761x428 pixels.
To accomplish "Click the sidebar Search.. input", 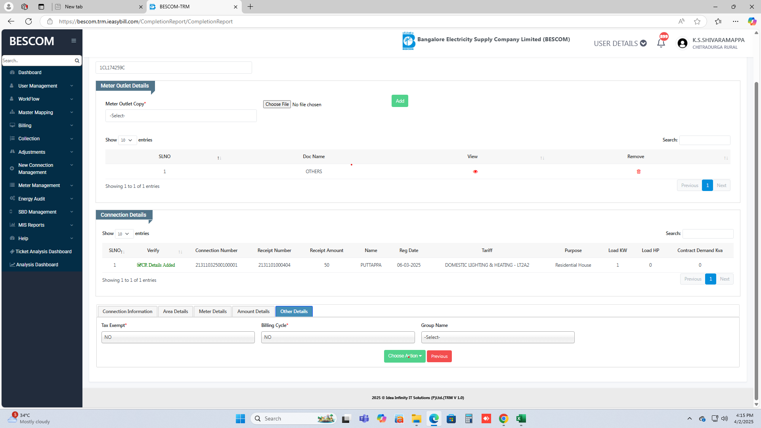I will pyautogui.click(x=38, y=61).
